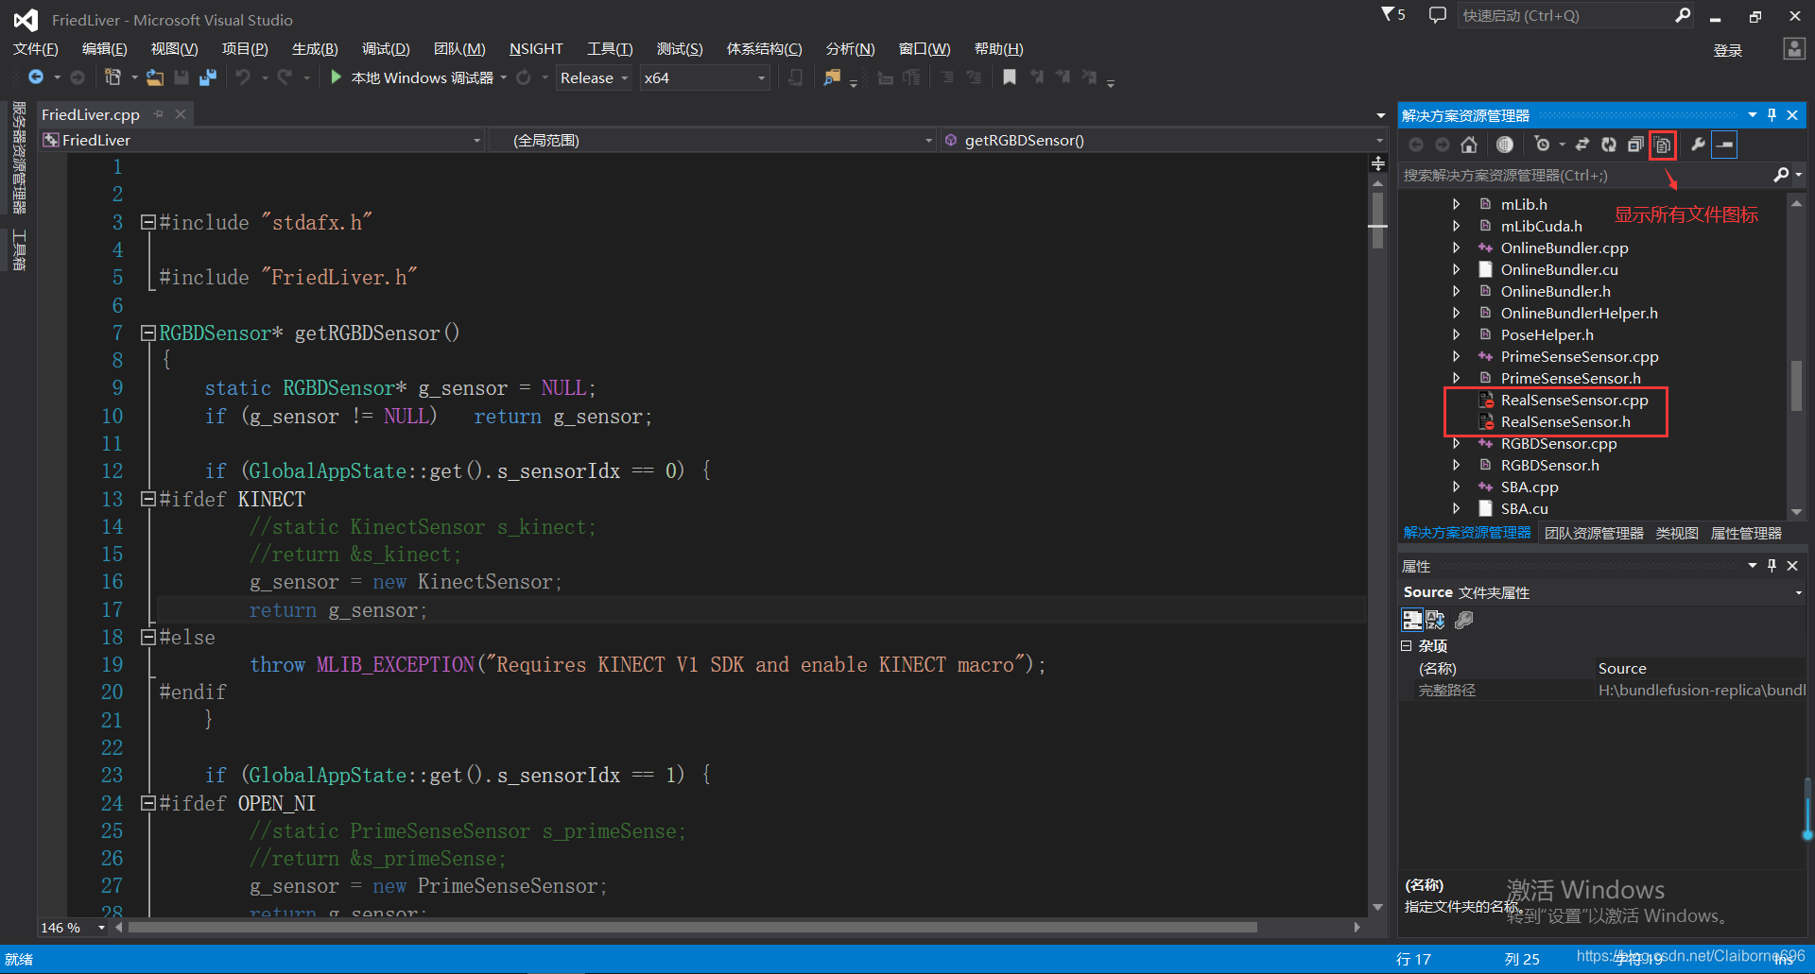Click the feedback speech bubble icon
Image resolution: width=1815 pixels, height=974 pixels.
click(x=1438, y=15)
